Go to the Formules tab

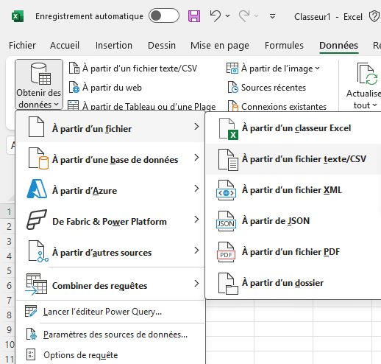pos(284,46)
